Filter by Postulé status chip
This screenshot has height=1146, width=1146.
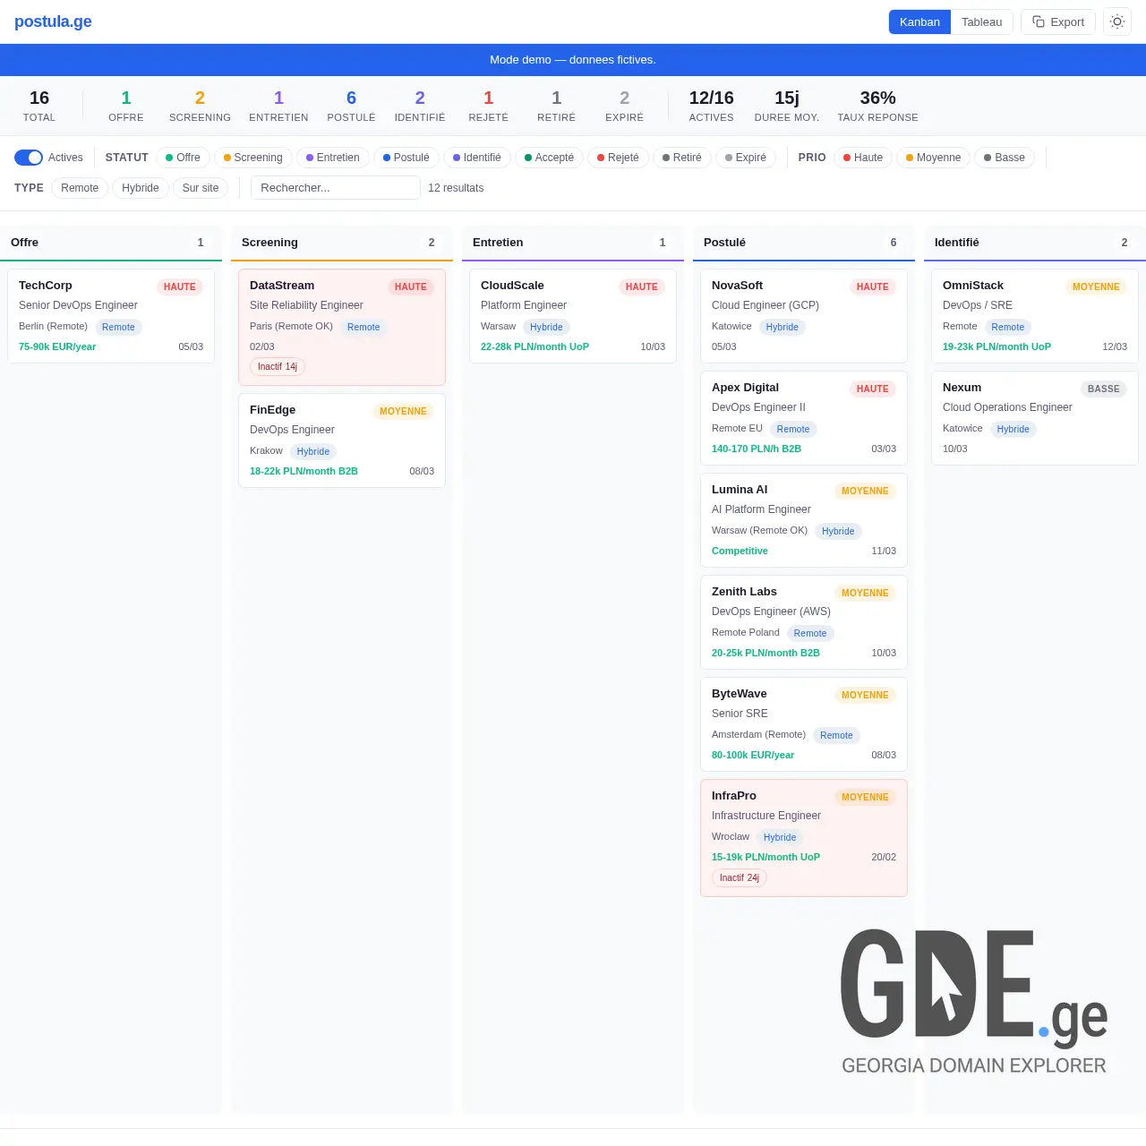pyautogui.click(x=406, y=158)
